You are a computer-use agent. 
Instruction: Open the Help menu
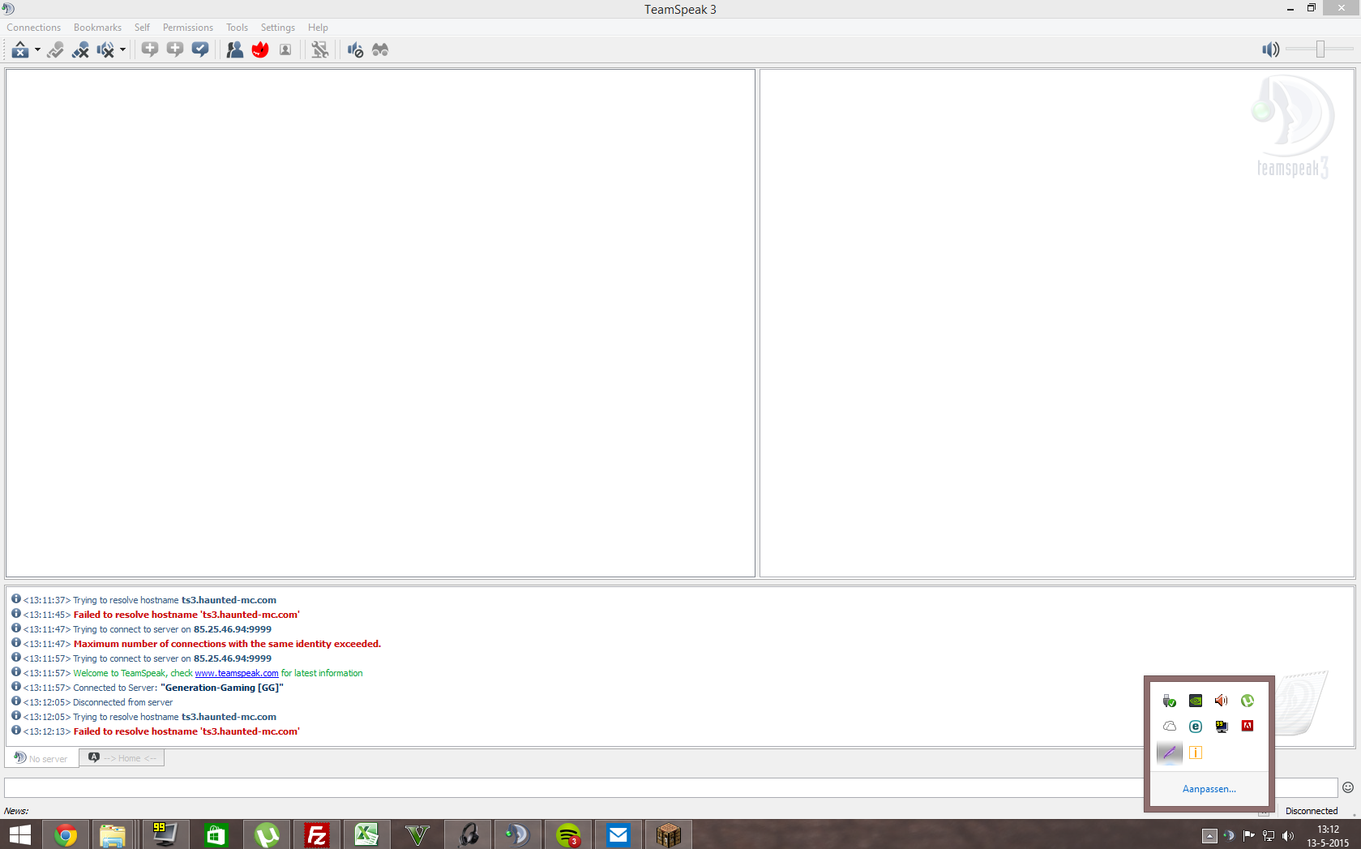(x=318, y=28)
